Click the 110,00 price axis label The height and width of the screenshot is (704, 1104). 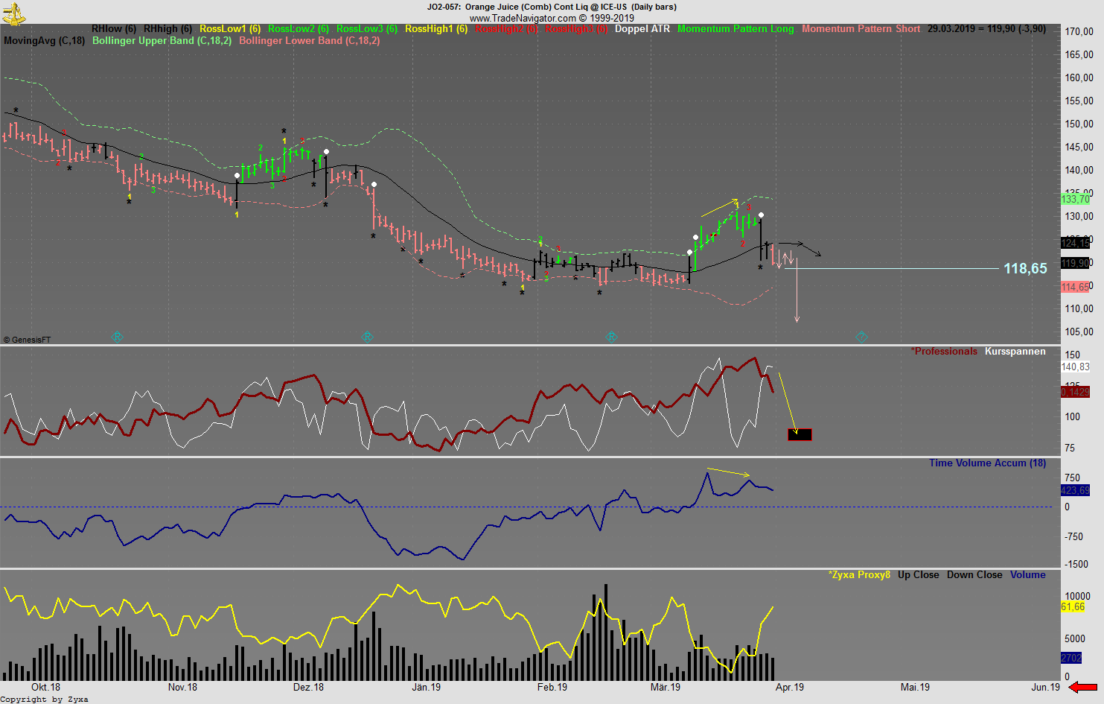pos(1079,308)
